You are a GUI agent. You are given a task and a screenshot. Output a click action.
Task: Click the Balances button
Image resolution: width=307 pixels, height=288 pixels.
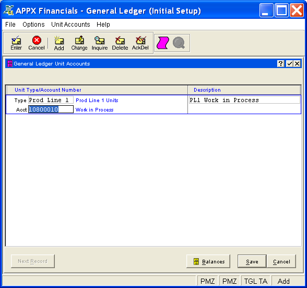point(208,261)
